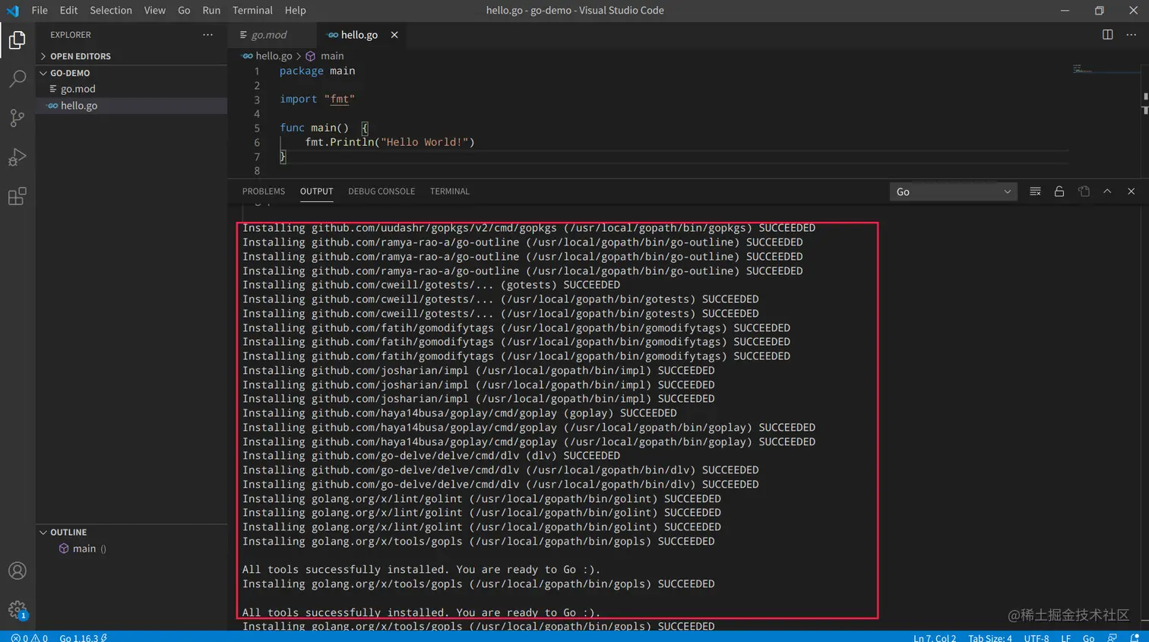
Task: Collapse the OUTLINE section
Action: (43, 532)
